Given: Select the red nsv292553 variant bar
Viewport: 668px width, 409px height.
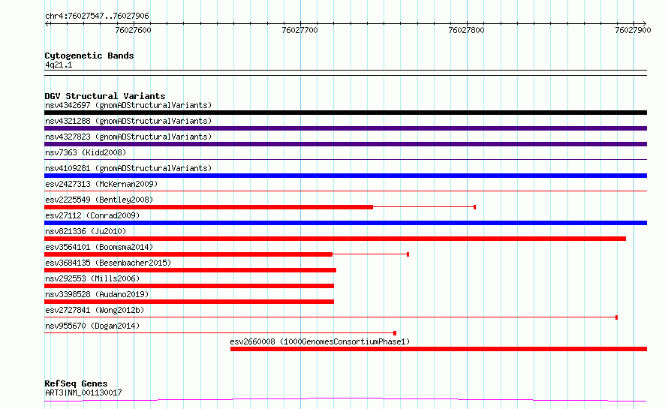Looking at the screenshot, I should coord(189,286).
